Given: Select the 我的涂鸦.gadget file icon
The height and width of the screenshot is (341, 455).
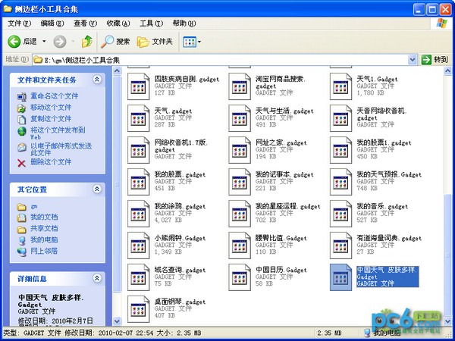Looking at the screenshot, I should (x=139, y=214).
